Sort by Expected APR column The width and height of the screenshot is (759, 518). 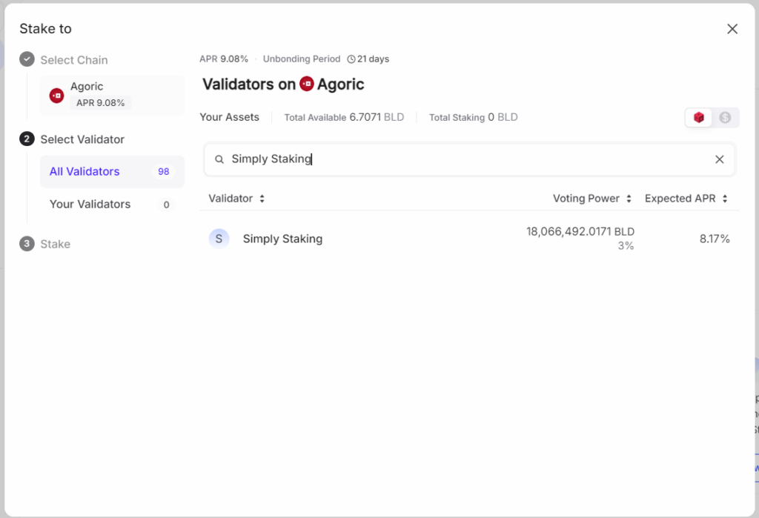[686, 199]
